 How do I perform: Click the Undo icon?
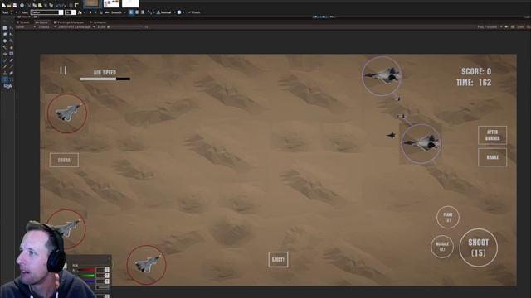(58, 6)
